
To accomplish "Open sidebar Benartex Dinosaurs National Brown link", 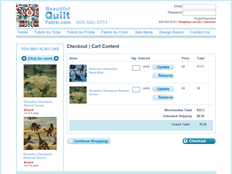I will point(38,156).
